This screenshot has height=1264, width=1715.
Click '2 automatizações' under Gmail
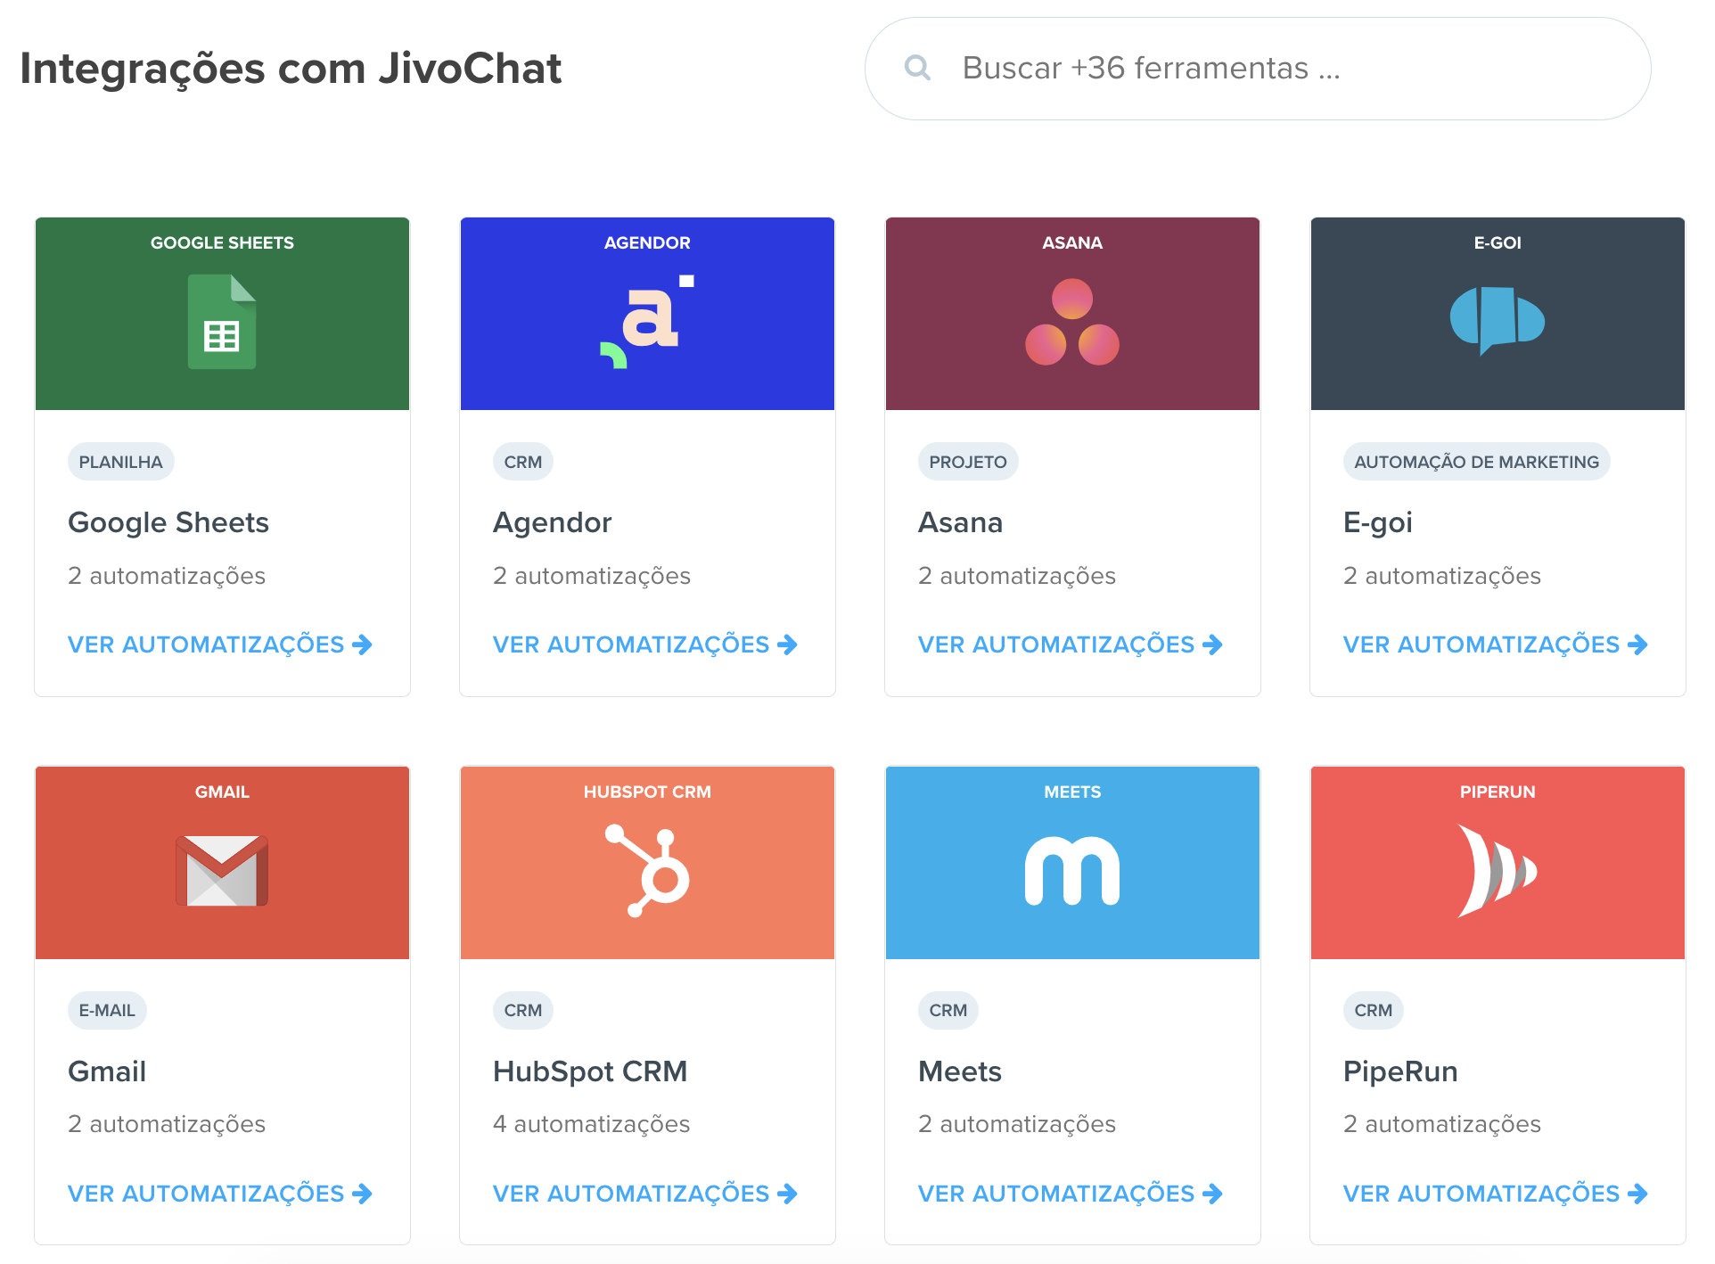[167, 1124]
